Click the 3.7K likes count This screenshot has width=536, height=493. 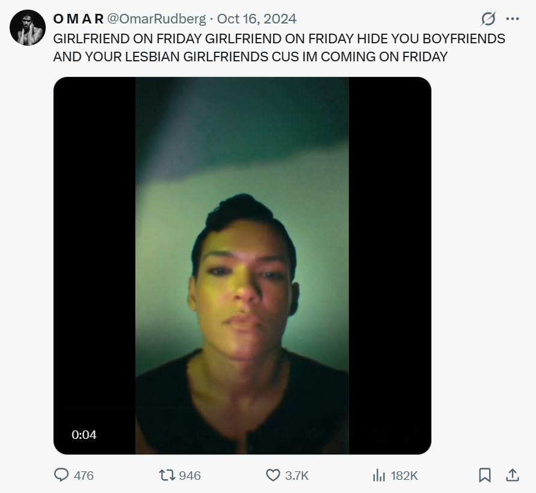297,476
